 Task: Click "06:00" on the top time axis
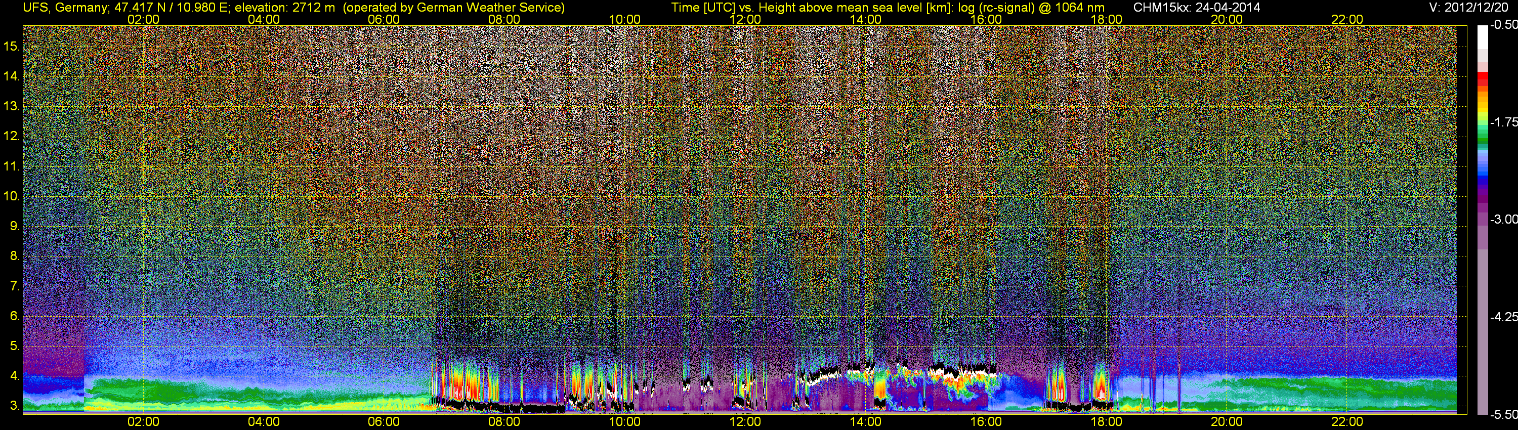click(384, 19)
